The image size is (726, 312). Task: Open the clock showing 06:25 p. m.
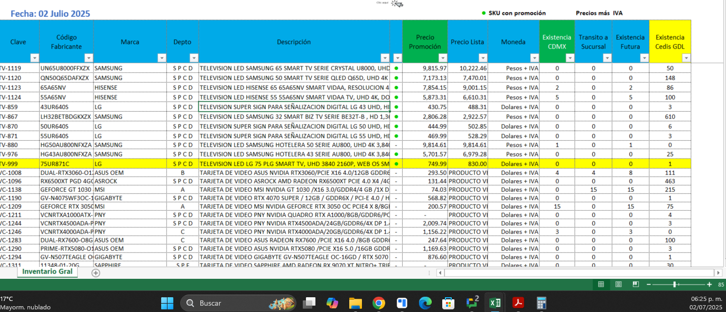[706, 303]
